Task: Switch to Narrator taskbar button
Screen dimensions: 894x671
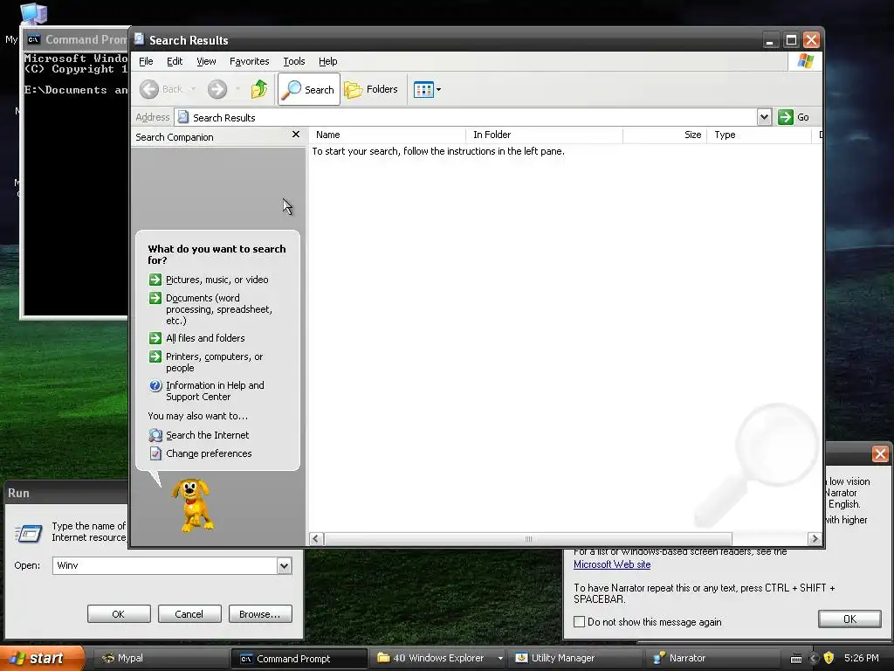Action: coord(712,658)
